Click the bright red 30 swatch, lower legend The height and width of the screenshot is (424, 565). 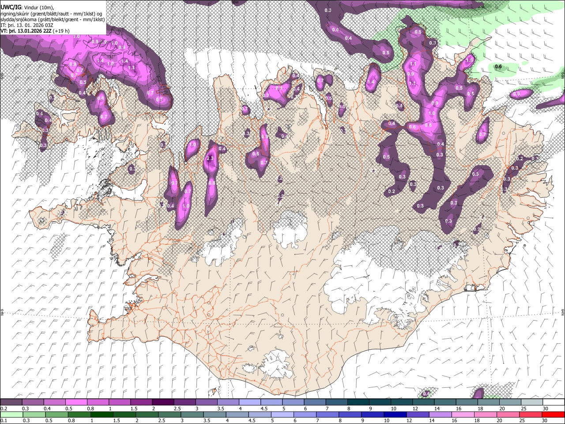pos(553,414)
